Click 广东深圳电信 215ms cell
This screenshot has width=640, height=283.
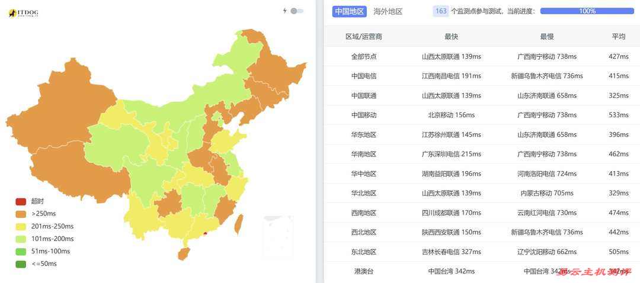tap(452, 154)
